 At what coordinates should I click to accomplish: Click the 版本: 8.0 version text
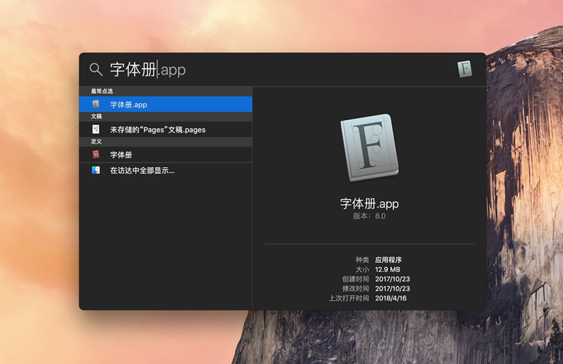[x=370, y=216]
